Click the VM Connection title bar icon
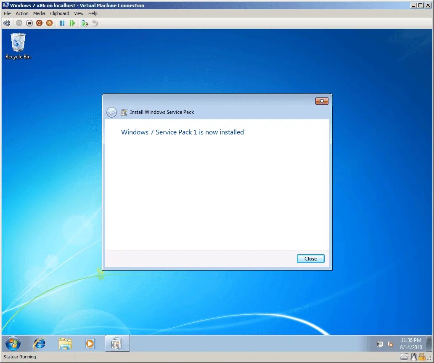The height and width of the screenshot is (363, 434). coord(6,5)
